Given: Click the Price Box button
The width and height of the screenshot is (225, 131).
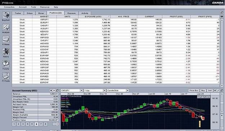Looking at the screenshot, I should tap(194, 90).
